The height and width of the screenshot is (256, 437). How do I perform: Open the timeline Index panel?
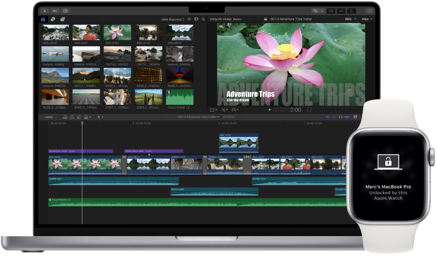point(50,117)
